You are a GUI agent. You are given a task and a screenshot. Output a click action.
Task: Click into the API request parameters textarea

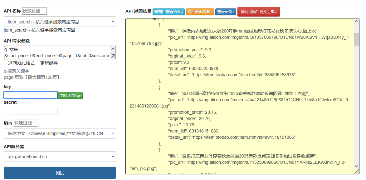point(57,52)
